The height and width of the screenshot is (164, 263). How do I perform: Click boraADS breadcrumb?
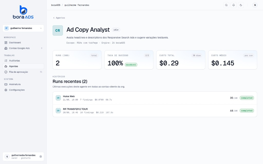click(x=56, y=5)
